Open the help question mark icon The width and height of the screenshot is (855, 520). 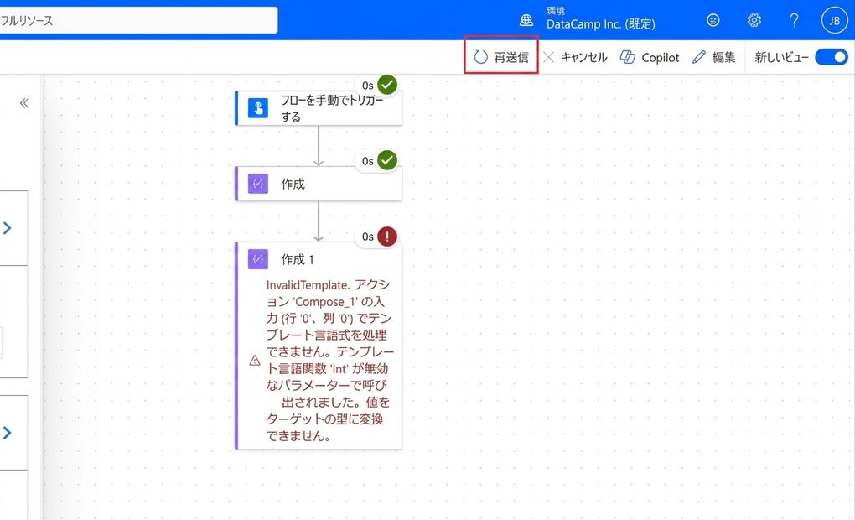(x=795, y=20)
